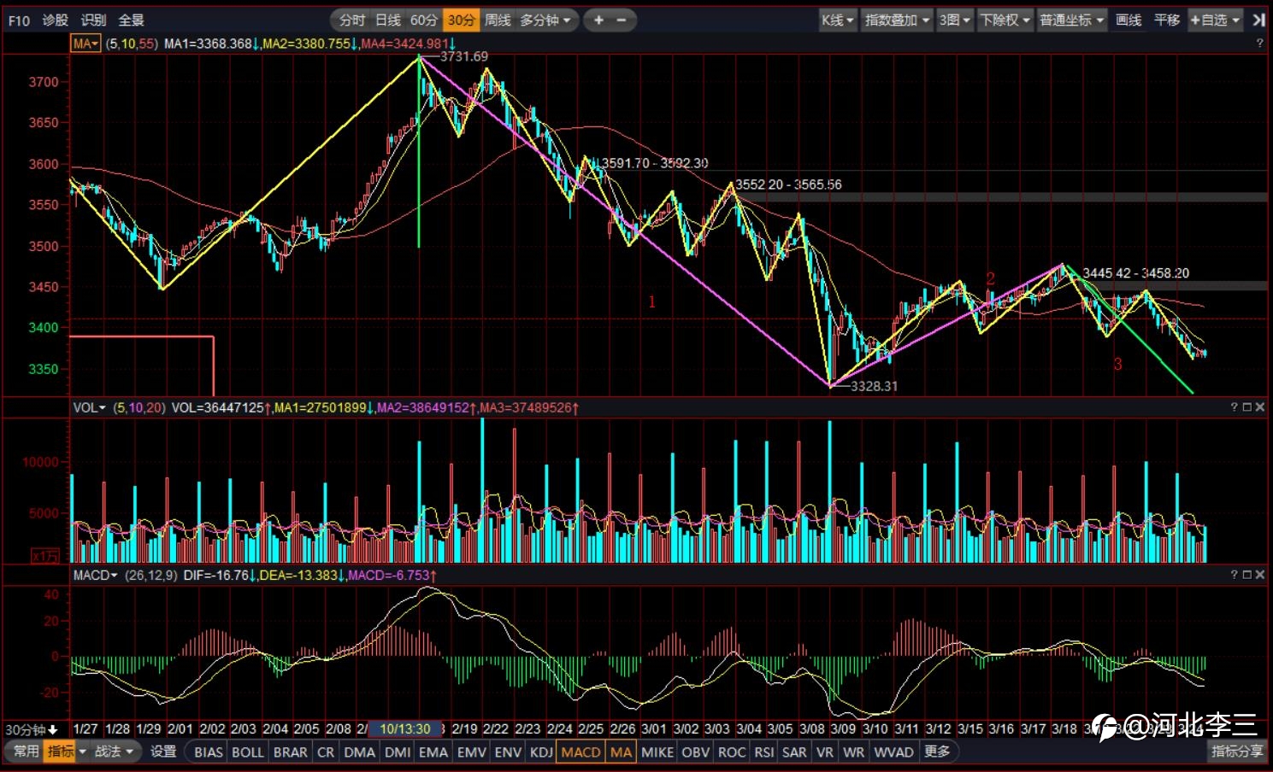
Task: Toggle the BOLL indicator
Action: point(248,752)
